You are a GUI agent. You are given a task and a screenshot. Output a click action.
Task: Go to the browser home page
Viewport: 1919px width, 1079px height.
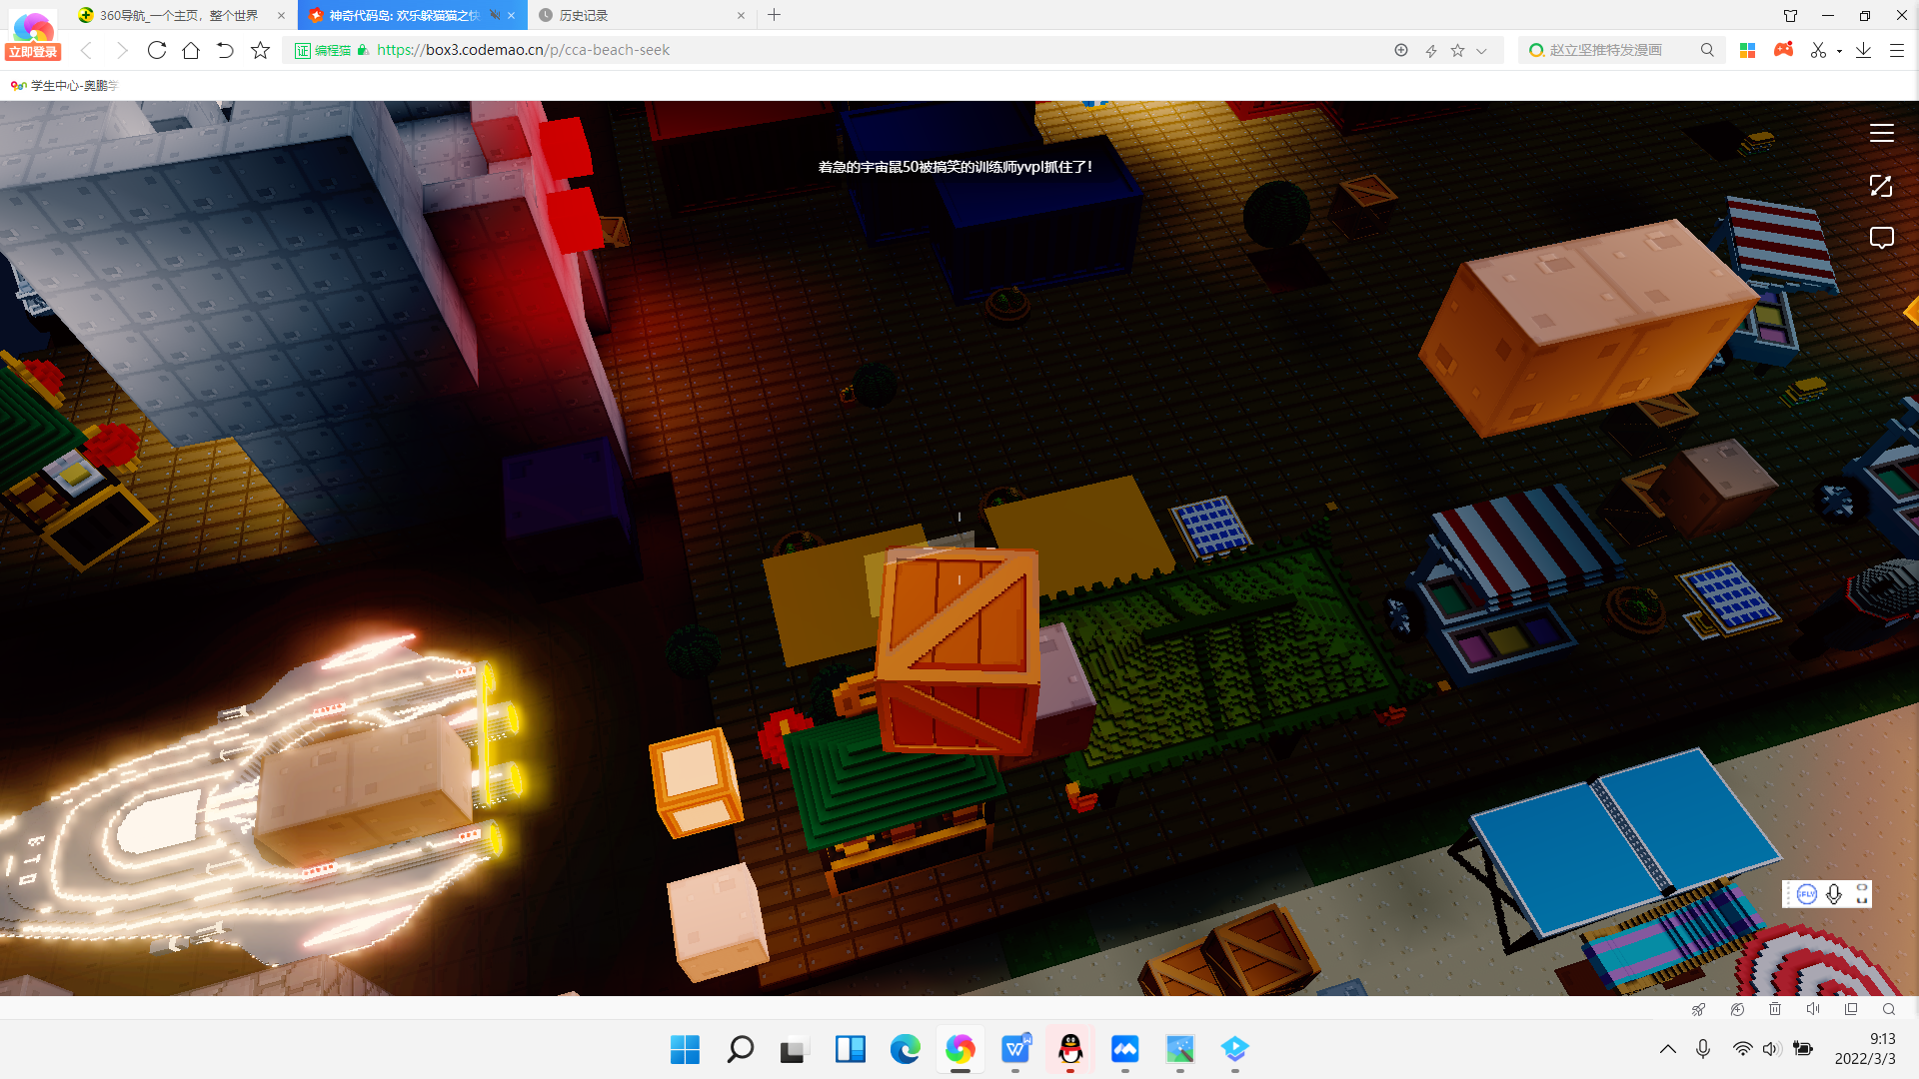click(x=191, y=50)
